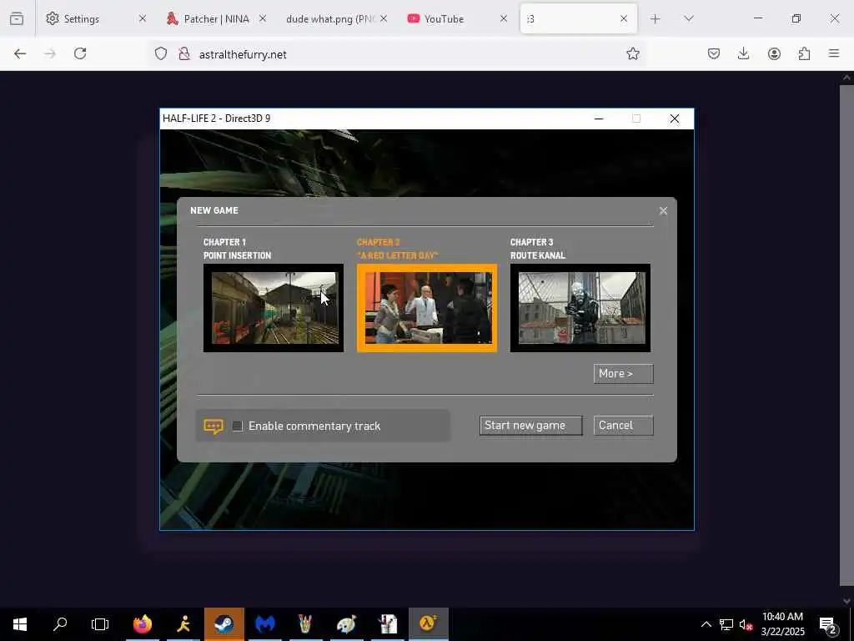Click the network icon in the system tray

click(x=726, y=624)
